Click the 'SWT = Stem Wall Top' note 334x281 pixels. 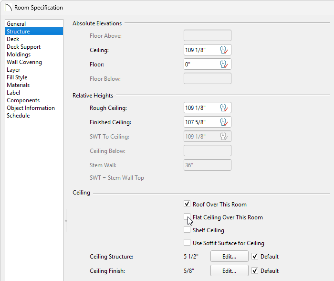(x=117, y=178)
